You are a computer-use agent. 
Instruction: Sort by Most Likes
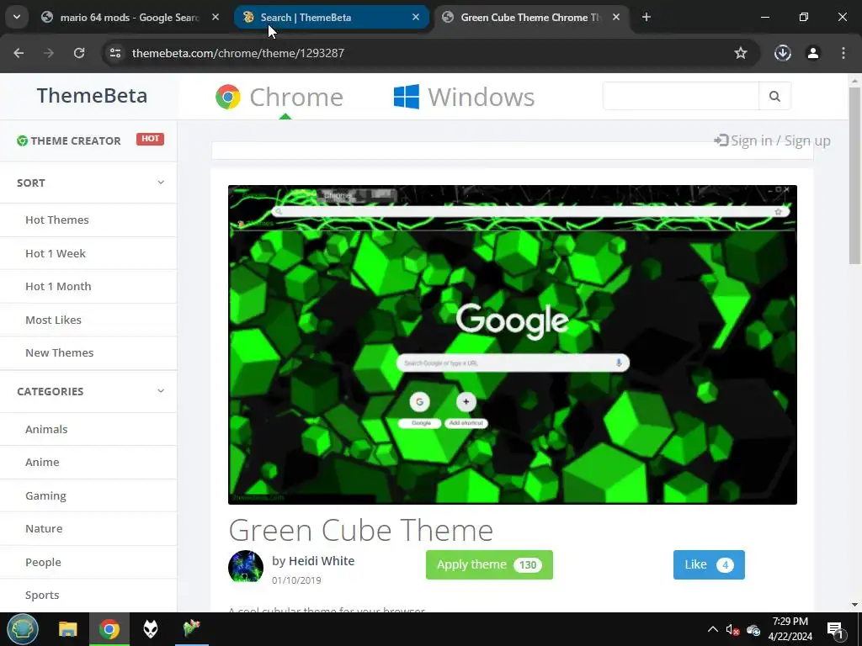53,320
